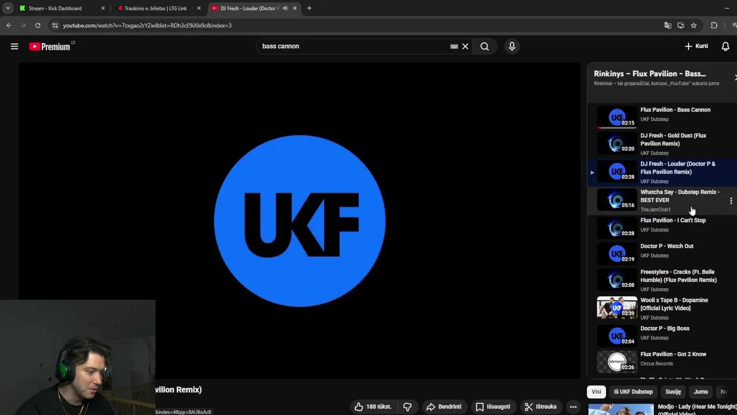Play Freestylers - Cracks Flux Pavilion Remix
Viewport: 737px width, 415px height.
coord(662,280)
